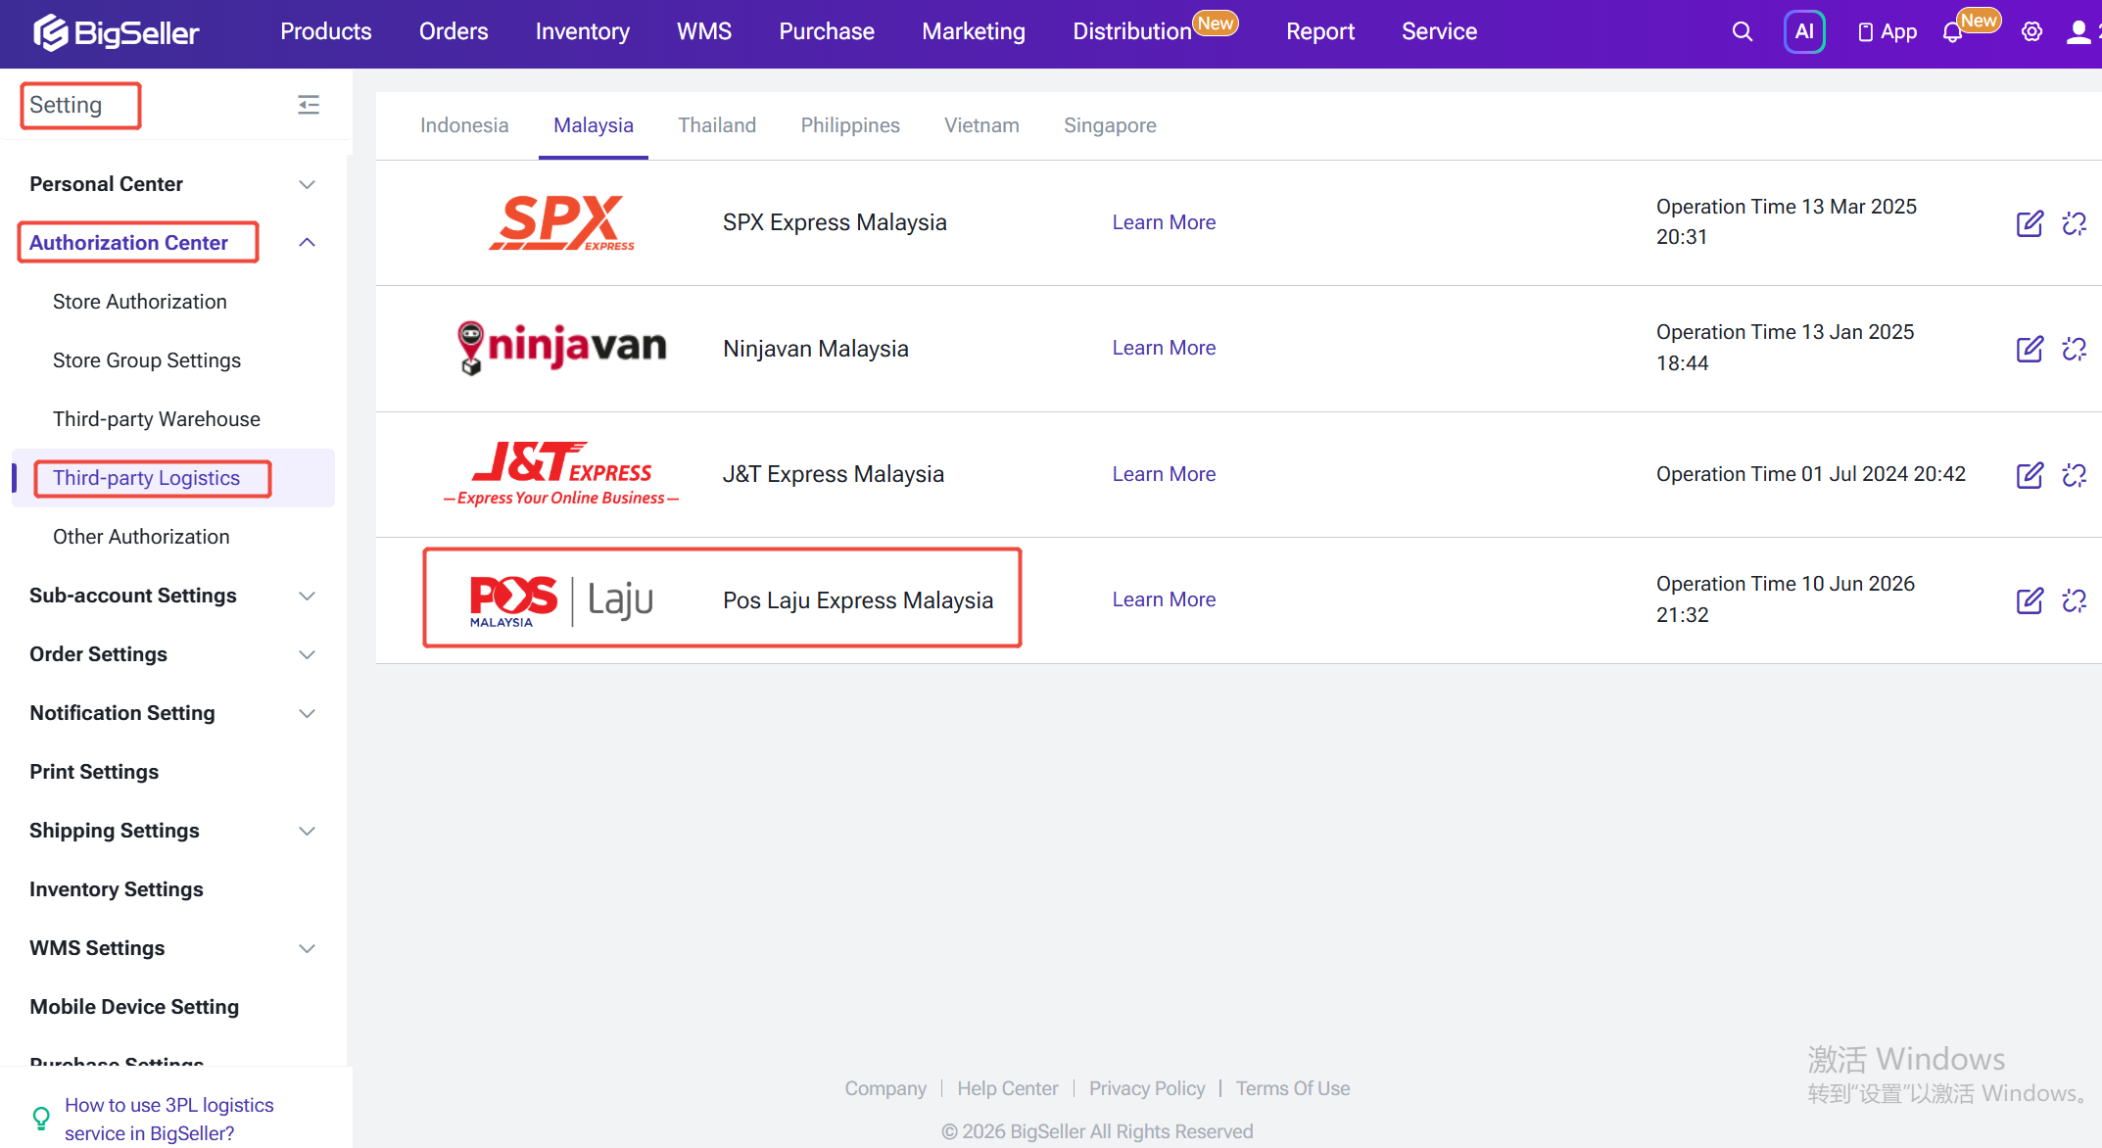Select Store Authorization in sidebar

pyautogui.click(x=140, y=302)
